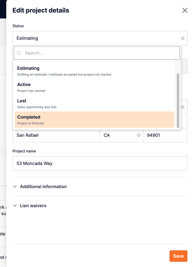Viewport: 193px width, 267px height.
Task: Click the 94901 zip code field
Action: [x=165, y=135]
